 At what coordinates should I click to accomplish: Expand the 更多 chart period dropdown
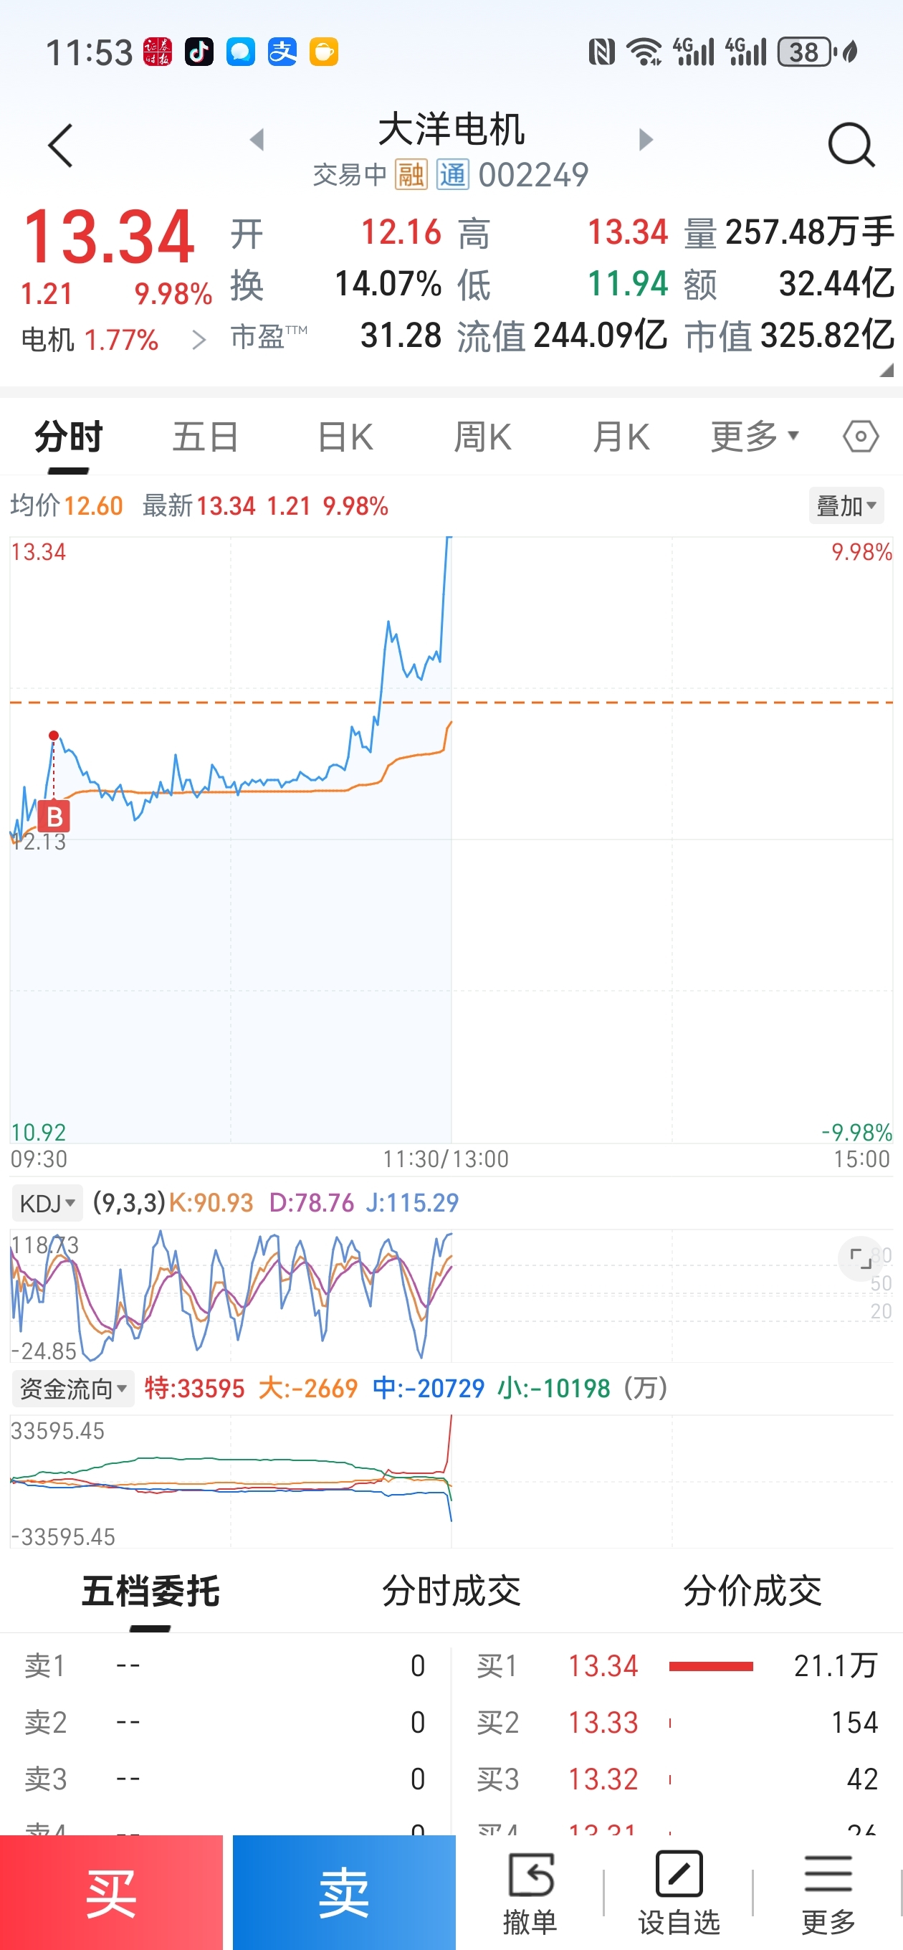click(x=754, y=437)
